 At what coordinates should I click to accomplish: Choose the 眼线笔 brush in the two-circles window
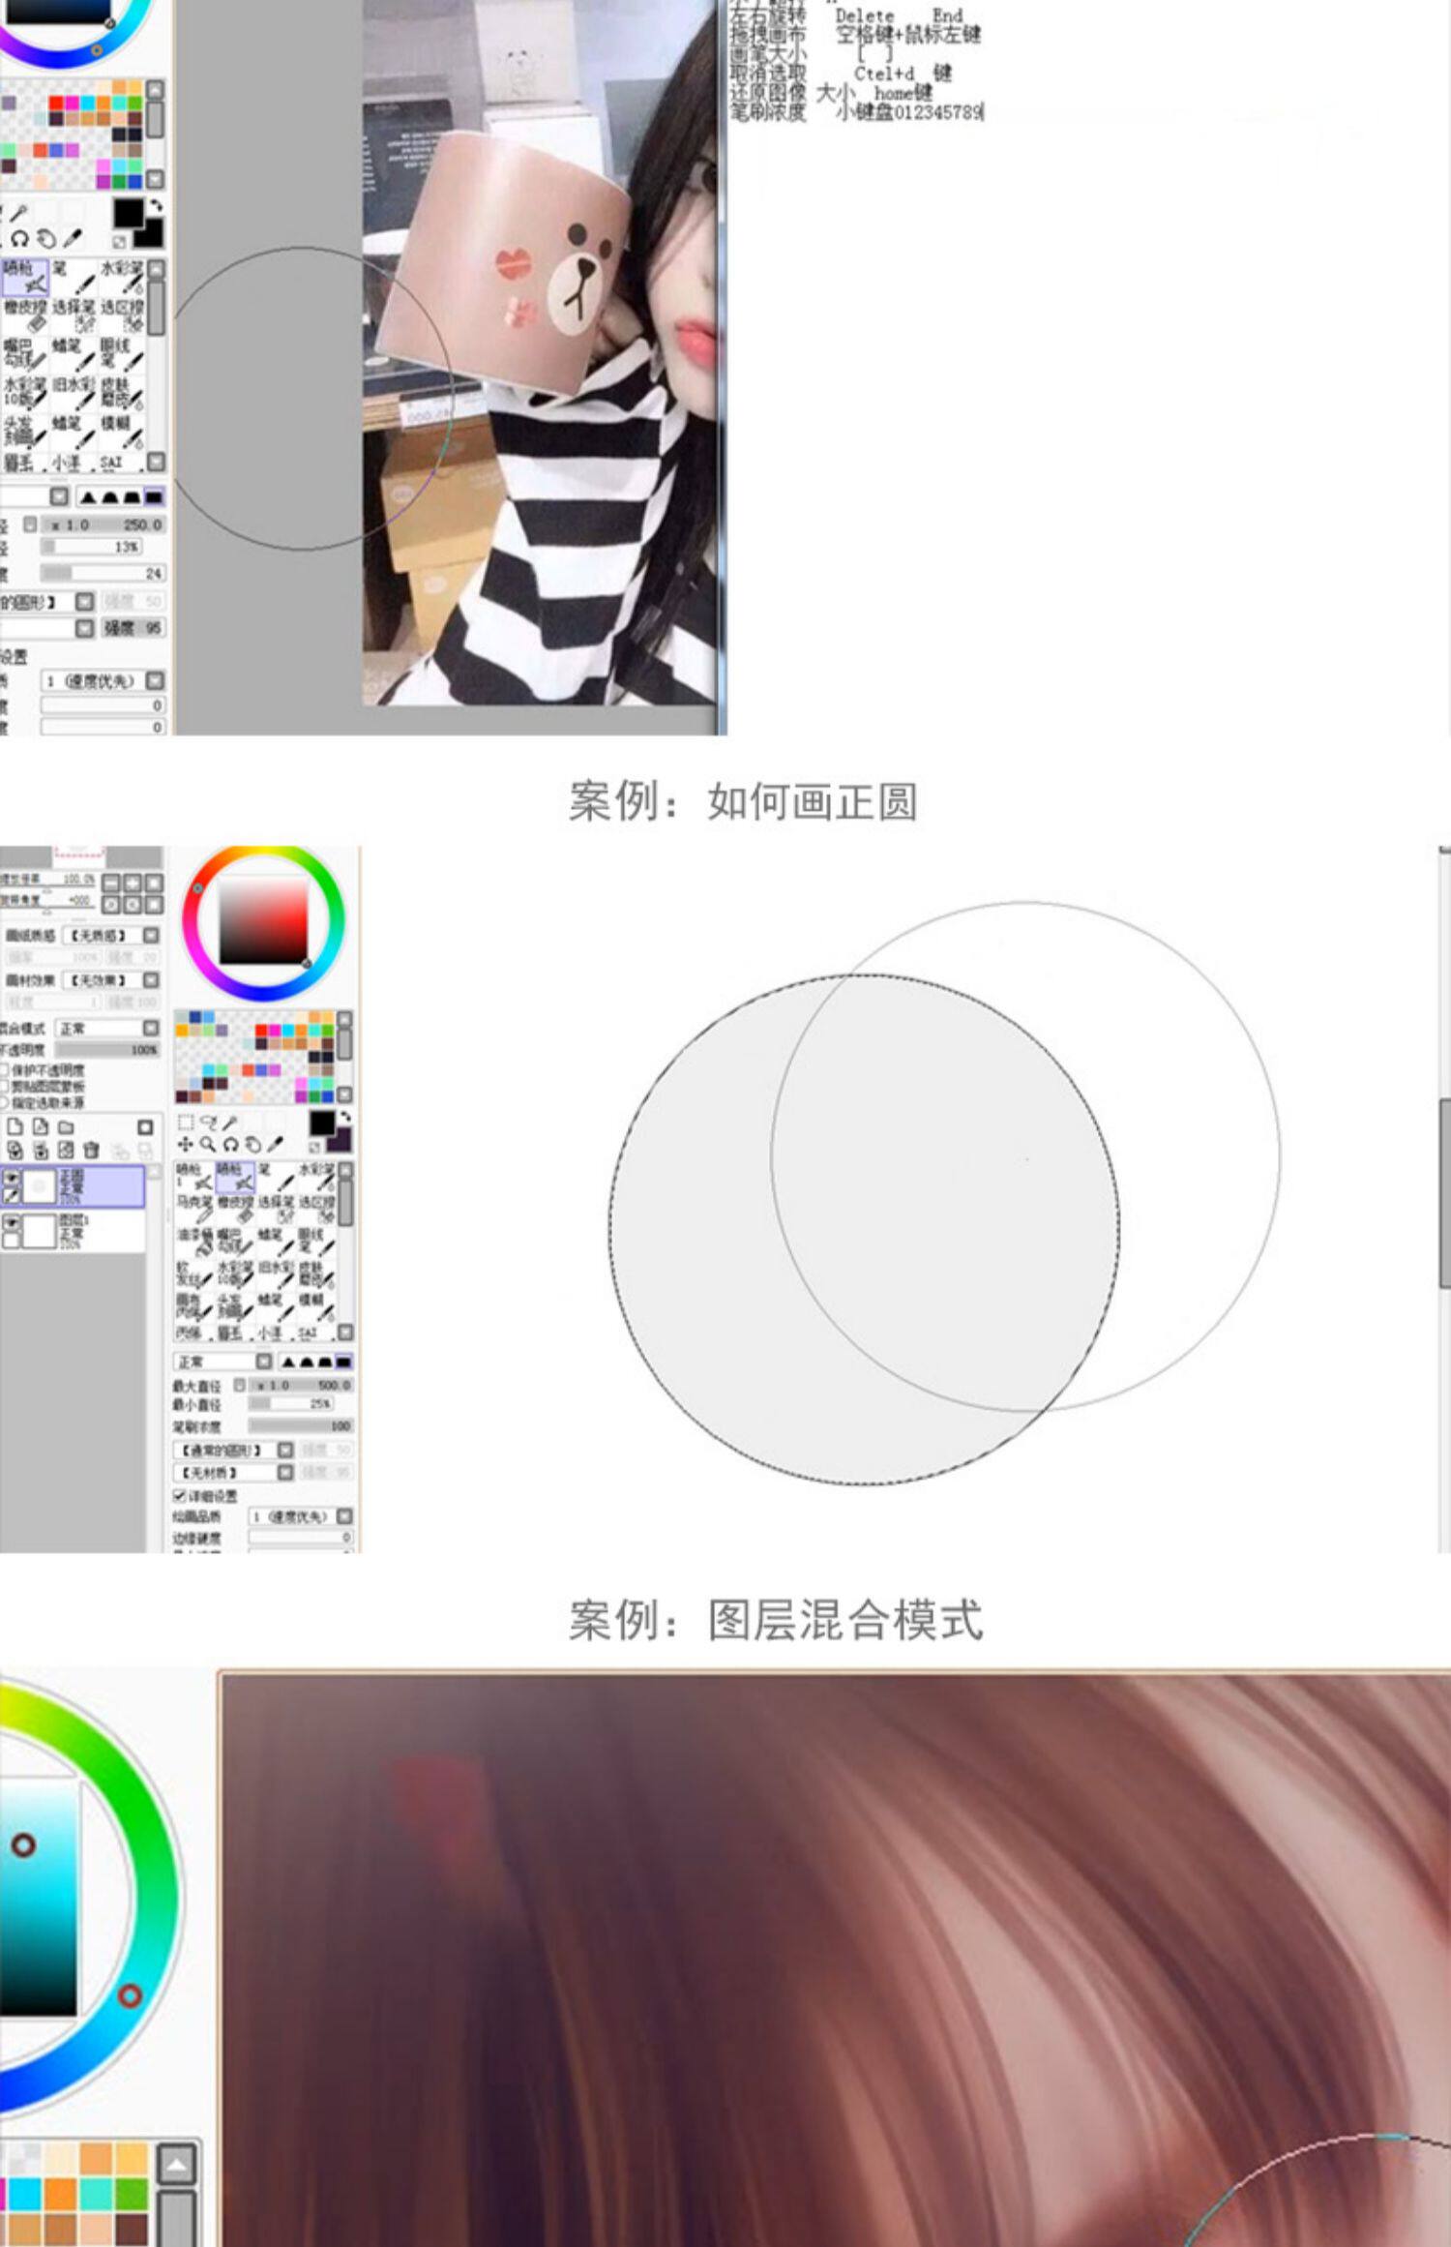tap(315, 1242)
